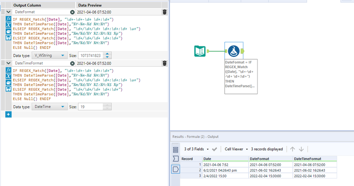The height and width of the screenshot is (186, 354).
Task: Select the Formula tool annotation box
Action: tap(241, 77)
